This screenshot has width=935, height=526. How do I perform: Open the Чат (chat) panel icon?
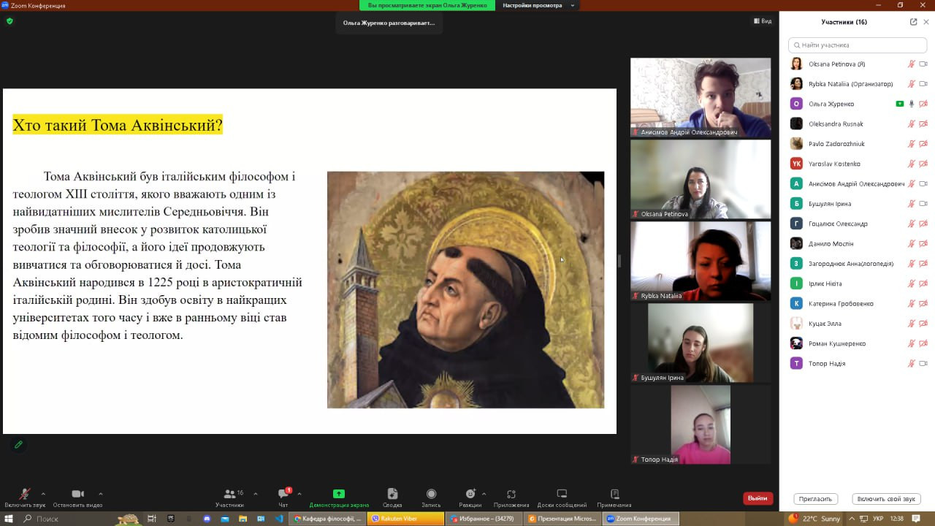coord(283,495)
